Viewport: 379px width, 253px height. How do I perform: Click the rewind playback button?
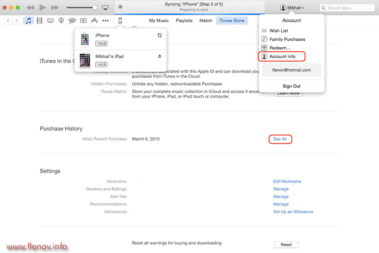point(30,8)
